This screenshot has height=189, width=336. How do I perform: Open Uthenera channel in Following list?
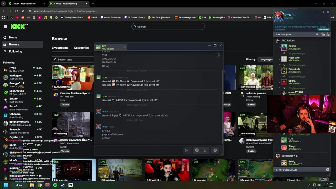22,115
